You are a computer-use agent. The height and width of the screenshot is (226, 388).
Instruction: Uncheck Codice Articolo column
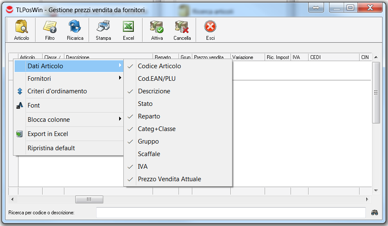click(x=178, y=66)
